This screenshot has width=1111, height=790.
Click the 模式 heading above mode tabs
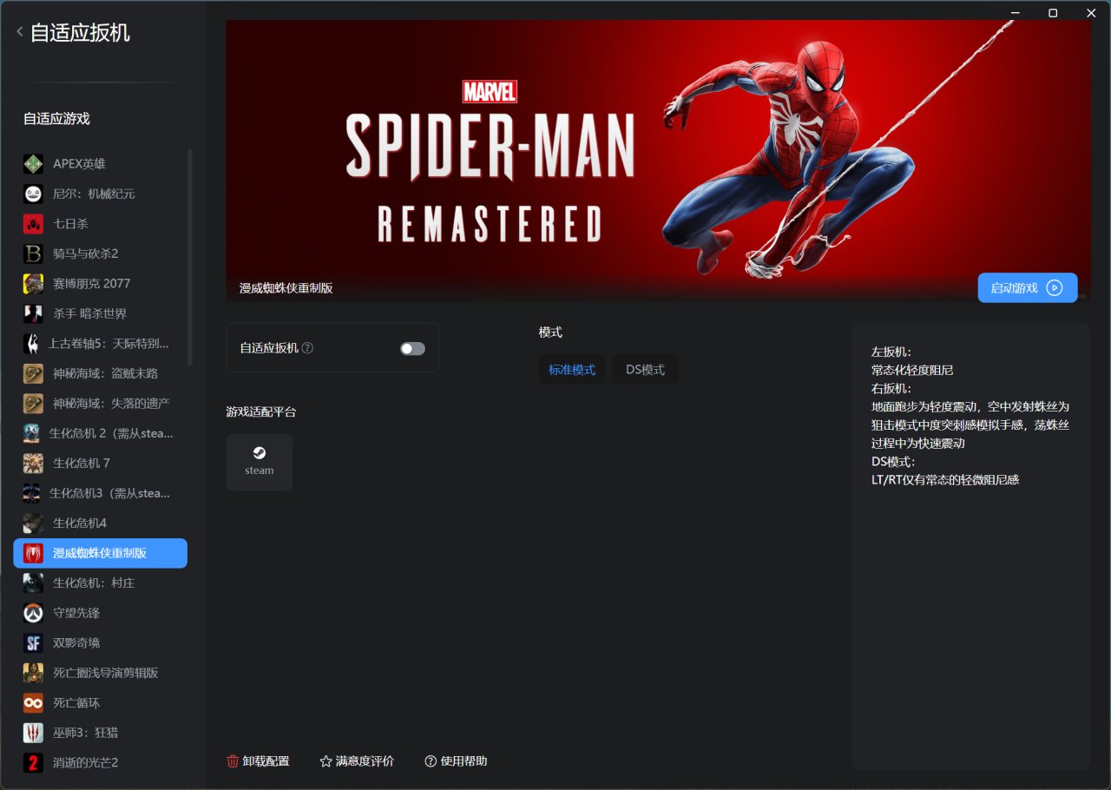tap(550, 332)
